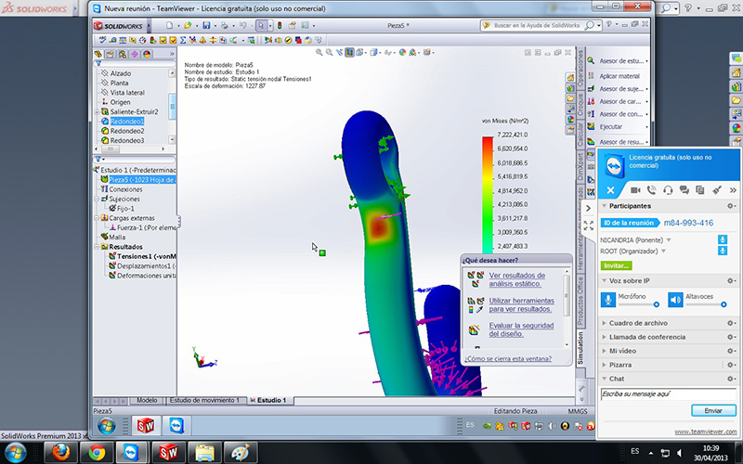Mute the Micrófono button in Voz sobre IP
The width and height of the screenshot is (743, 464).
pyautogui.click(x=607, y=299)
